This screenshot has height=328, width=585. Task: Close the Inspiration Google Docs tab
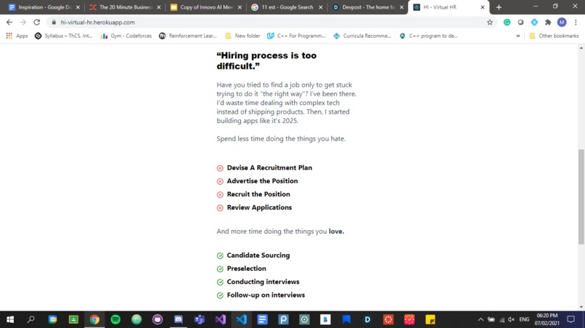[78, 7]
